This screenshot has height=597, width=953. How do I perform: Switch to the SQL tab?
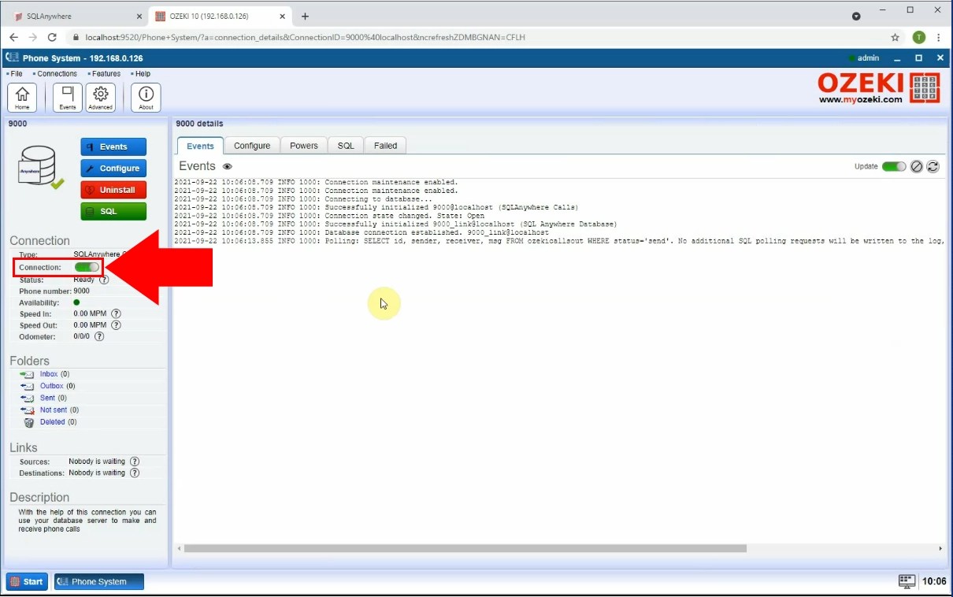click(x=346, y=146)
